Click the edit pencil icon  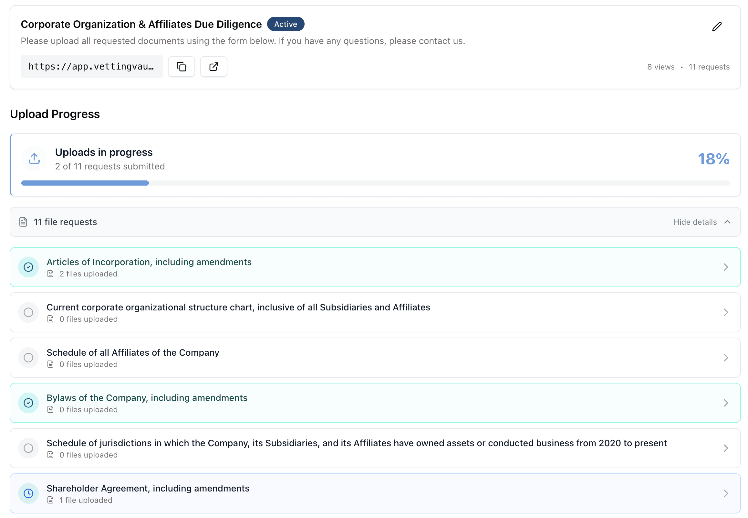(x=717, y=26)
